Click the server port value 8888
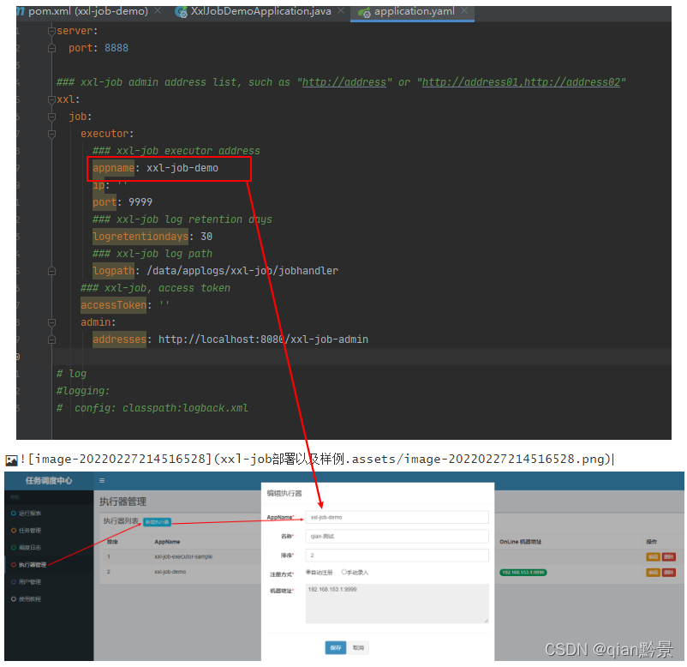 click(x=116, y=48)
